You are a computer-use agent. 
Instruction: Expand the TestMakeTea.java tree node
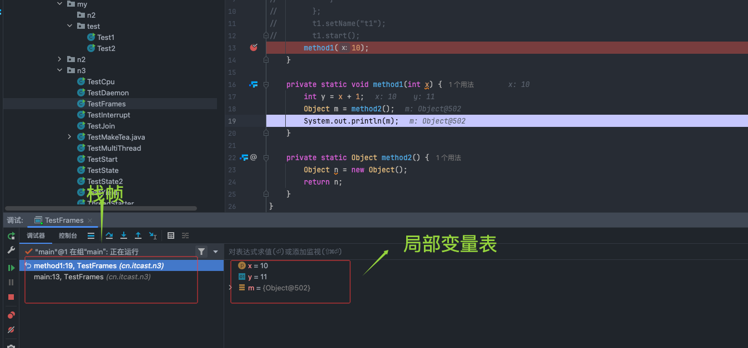click(x=69, y=137)
